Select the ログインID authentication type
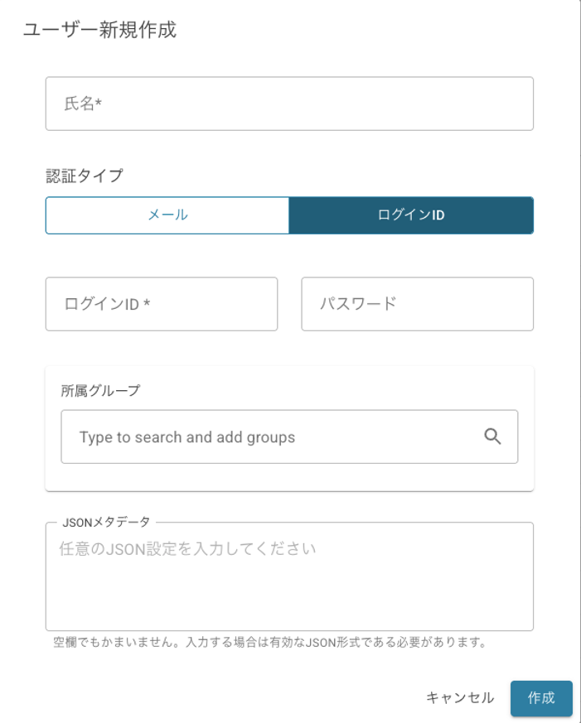Screen dimensions: 581x723 pos(411,215)
